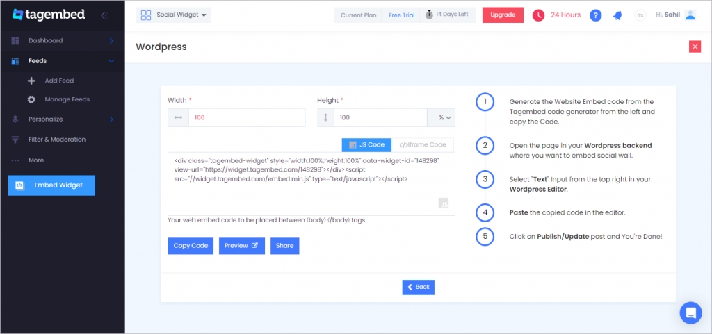The height and width of the screenshot is (334, 712).
Task: Click the 0% progress circle
Action: pyautogui.click(x=640, y=15)
